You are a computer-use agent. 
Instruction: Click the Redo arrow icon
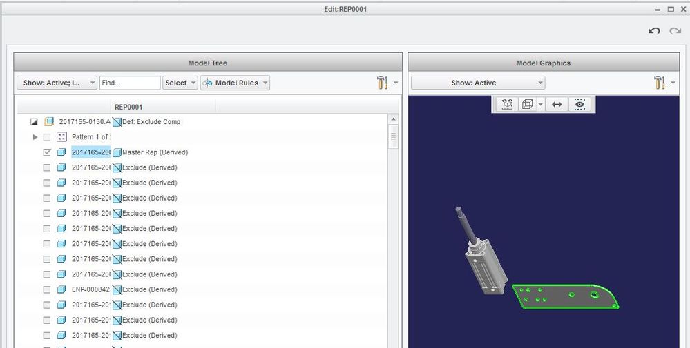pos(675,31)
